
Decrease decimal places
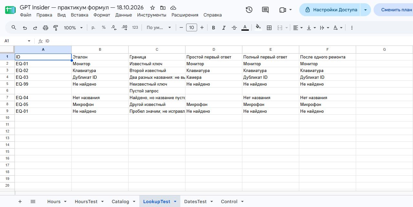(114, 28)
